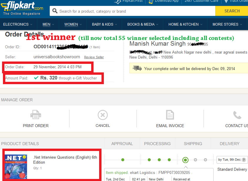The image size is (248, 181).
Task: Open 24x7 Customer Care link
Action: click(201, 1)
